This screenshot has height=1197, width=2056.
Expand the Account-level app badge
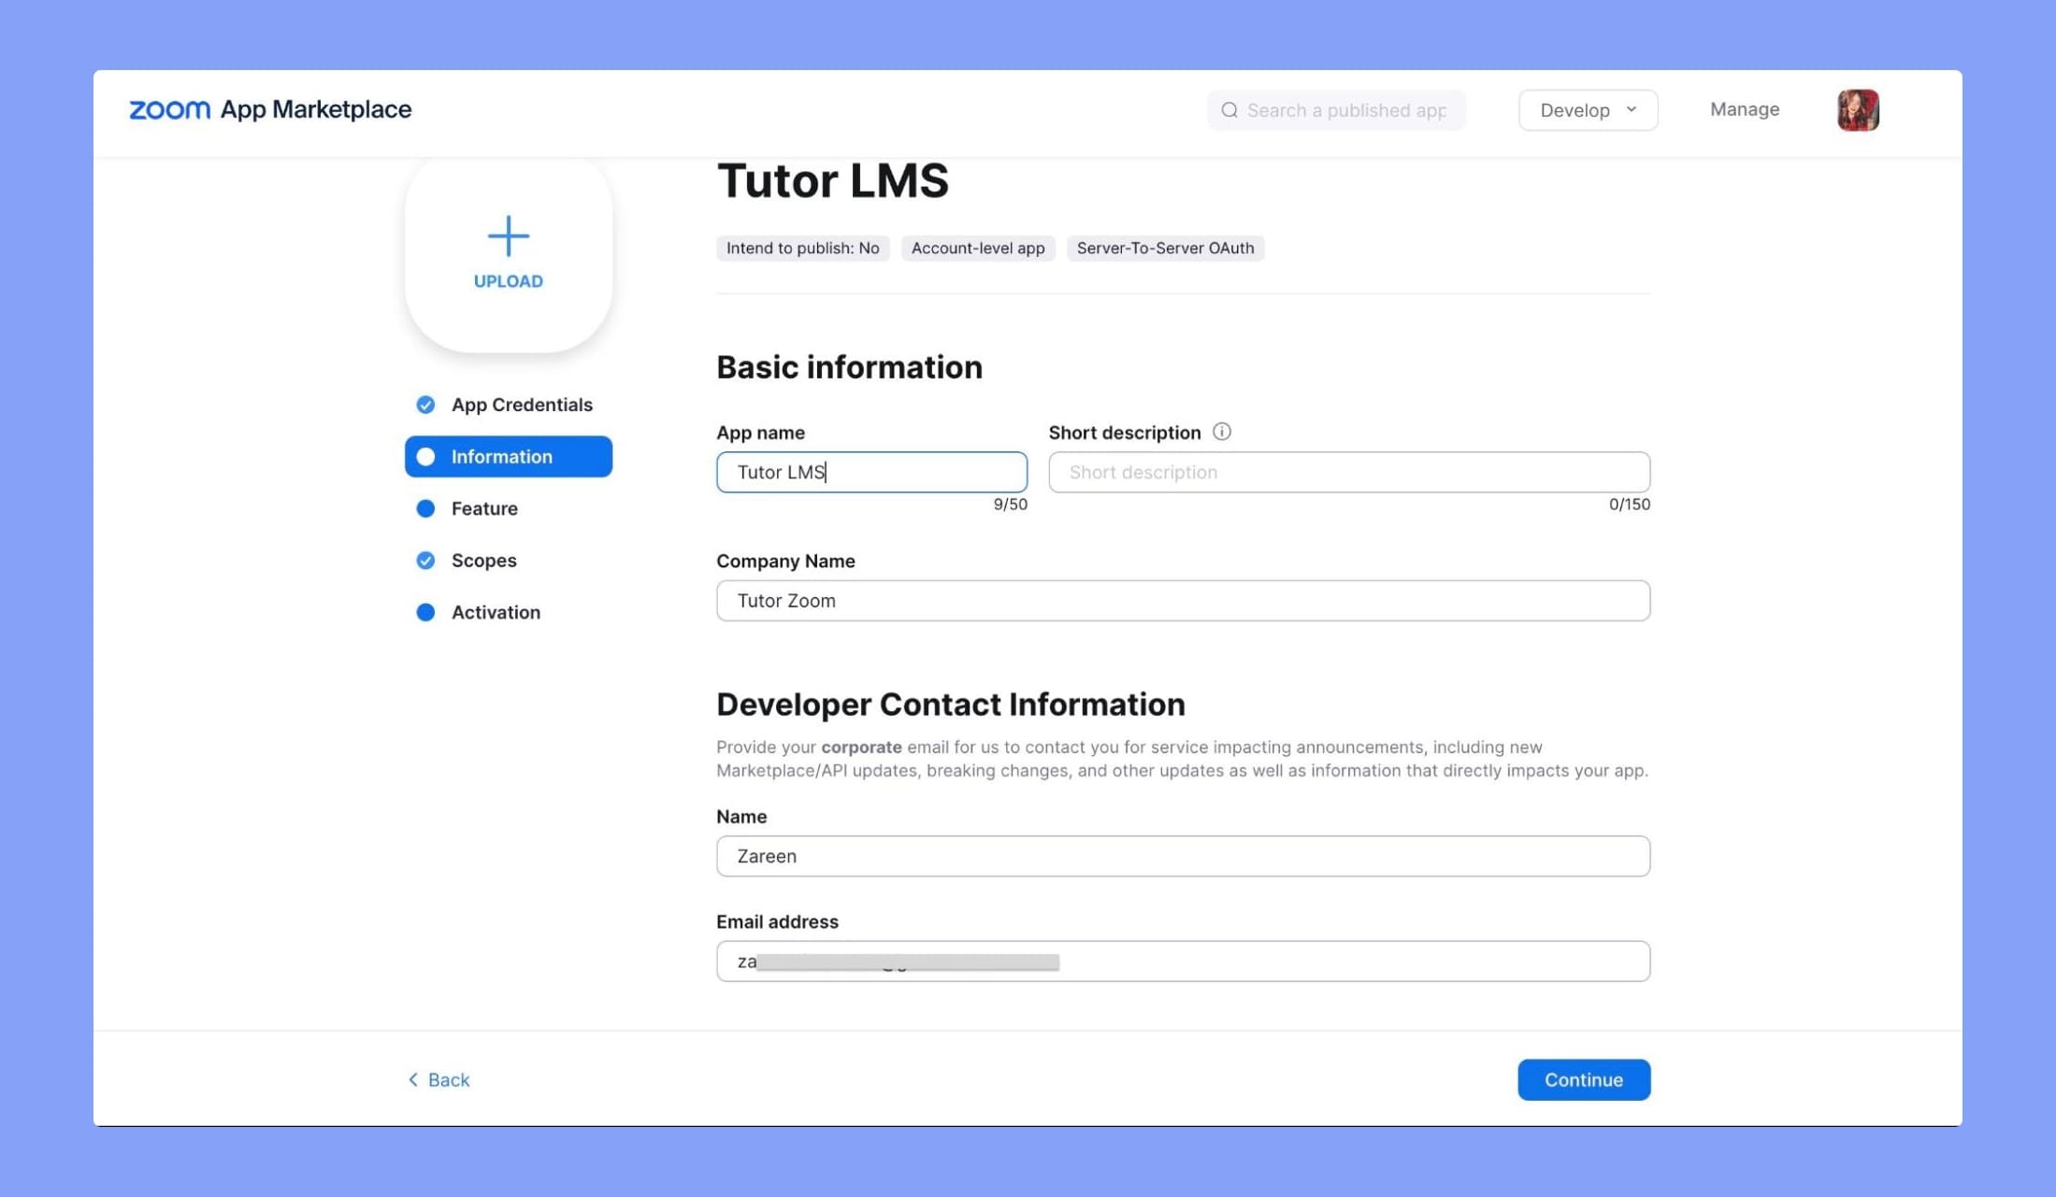point(978,248)
